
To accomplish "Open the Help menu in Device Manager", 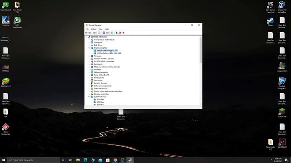I will pyautogui.click(x=107, y=29).
